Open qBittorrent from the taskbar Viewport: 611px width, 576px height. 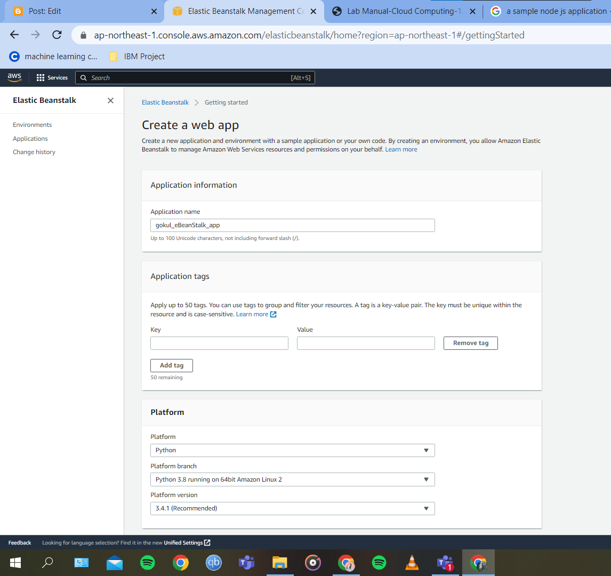tap(214, 562)
